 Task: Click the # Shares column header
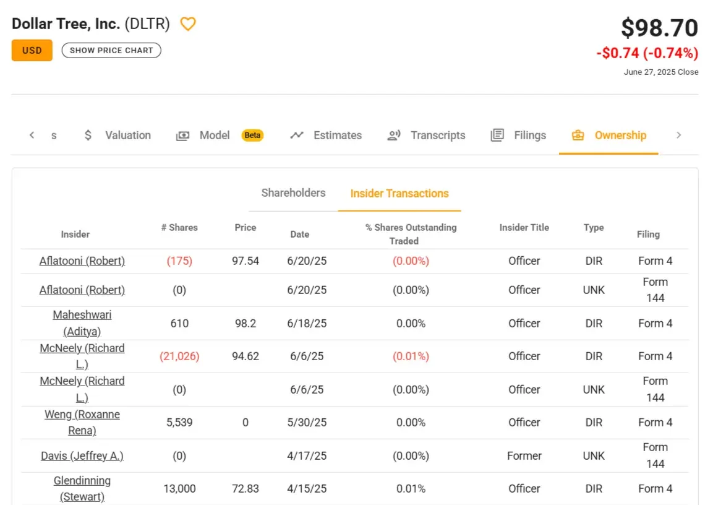tap(179, 228)
